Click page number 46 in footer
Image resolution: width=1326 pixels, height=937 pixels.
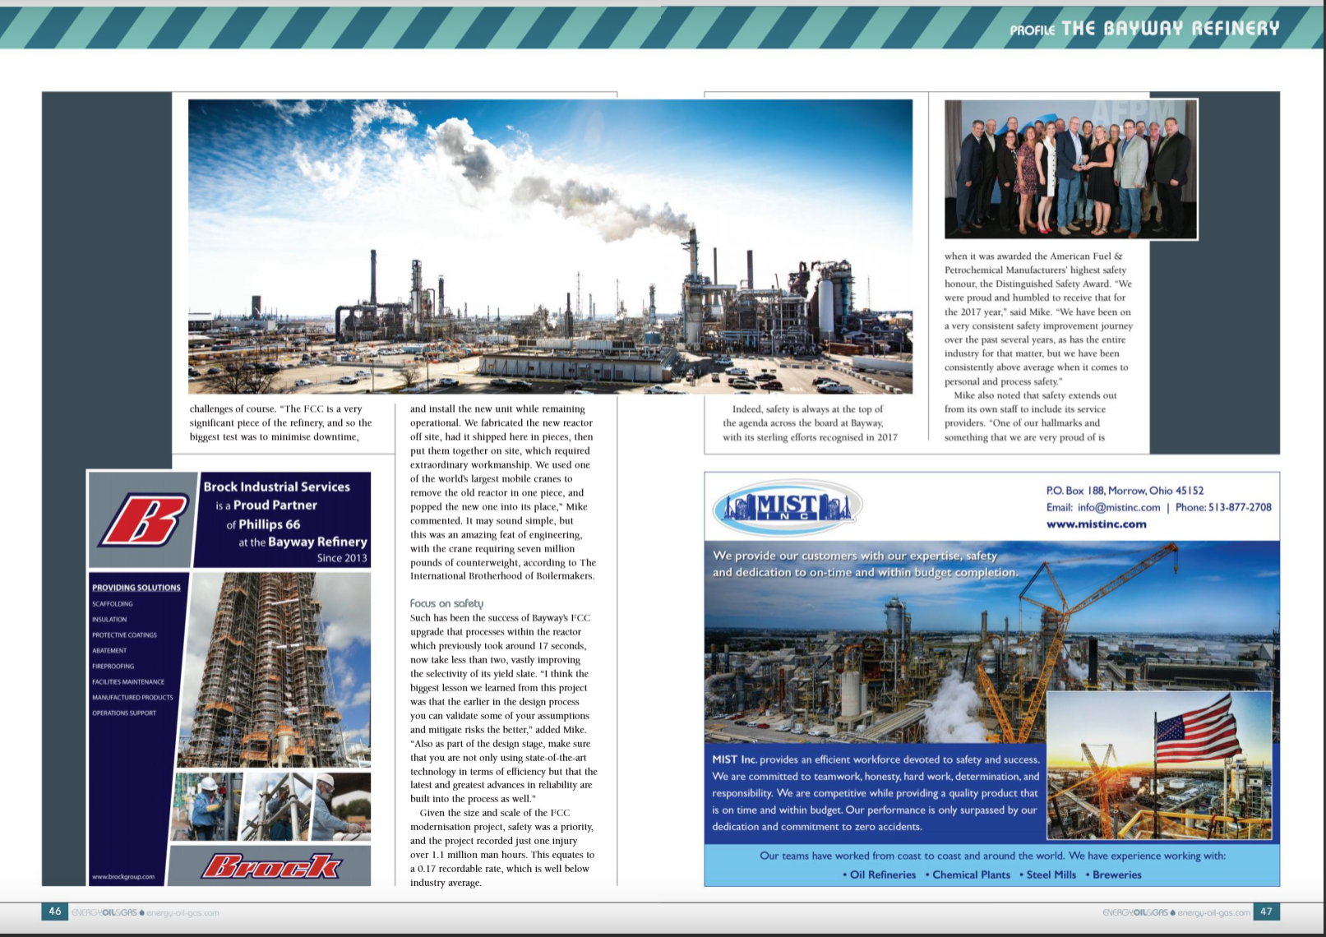pos(55,912)
